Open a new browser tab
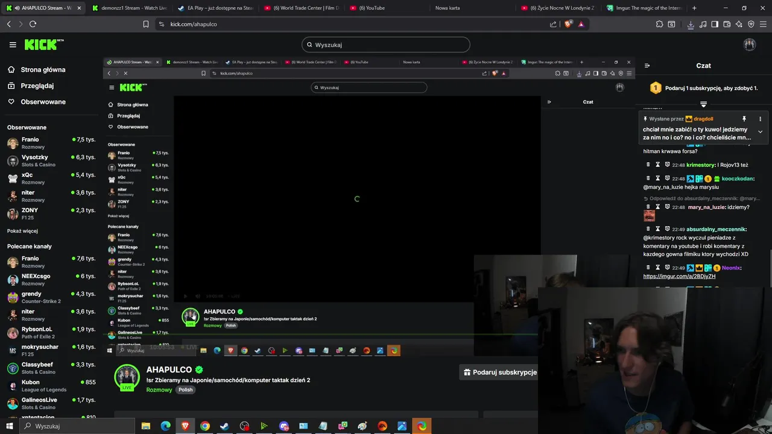Screen dimensions: 772x434 tap(694, 8)
